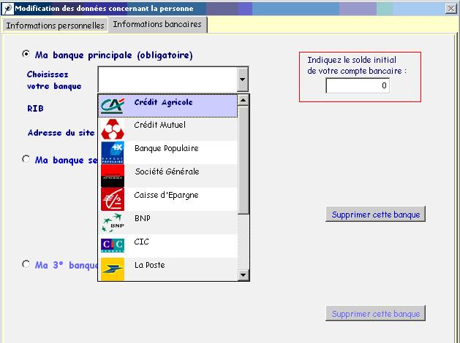Close the Modification des données window

pyautogui.click(x=451, y=9)
